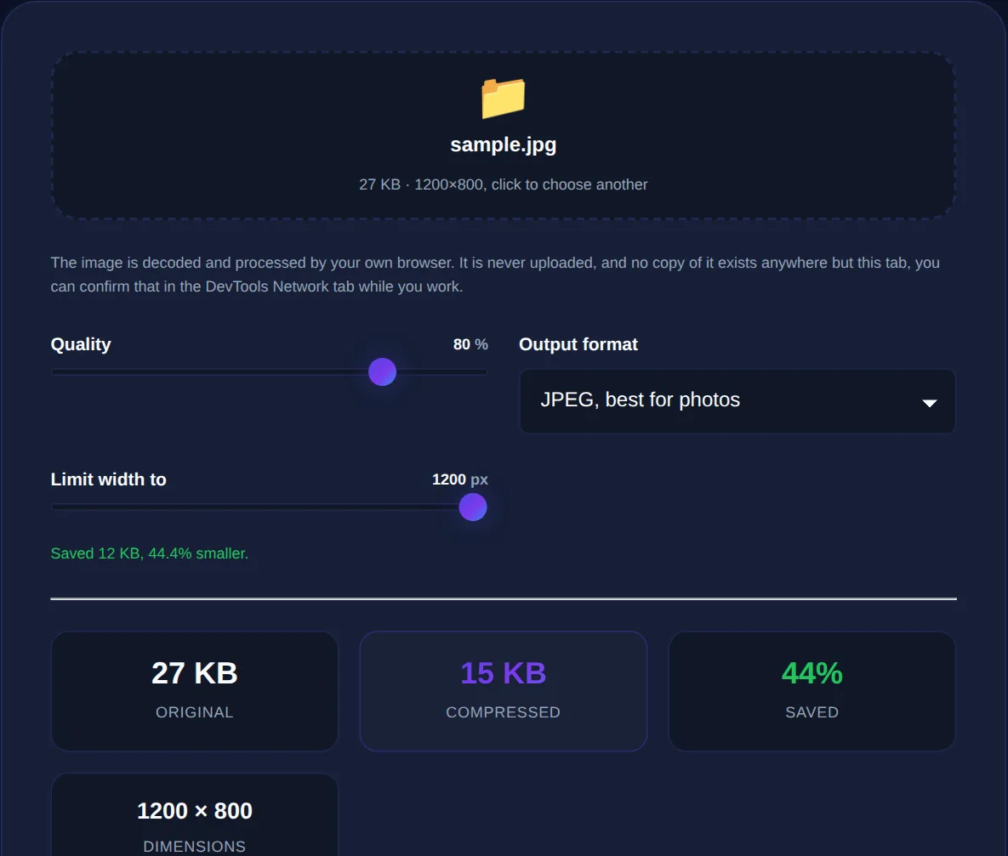Click the Limit width to slider handle
This screenshot has height=856, width=1008.
tap(473, 507)
